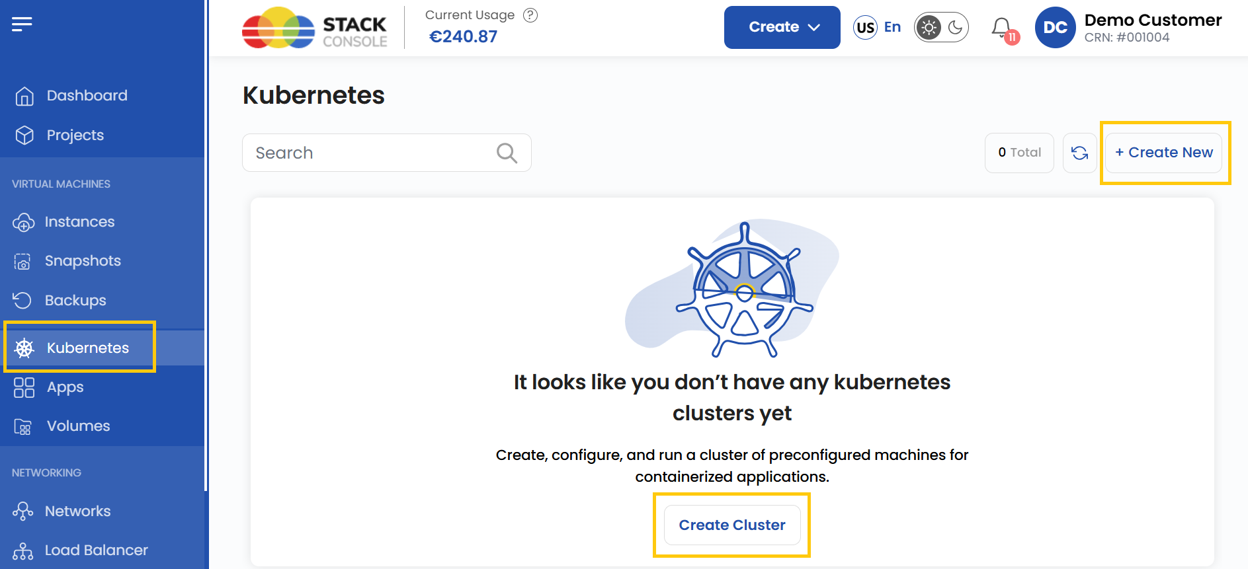The width and height of the screenshot is (1248, 569).
Task: Click the + Create New button
Action: pyautogui.click(x=1164, y=153)
